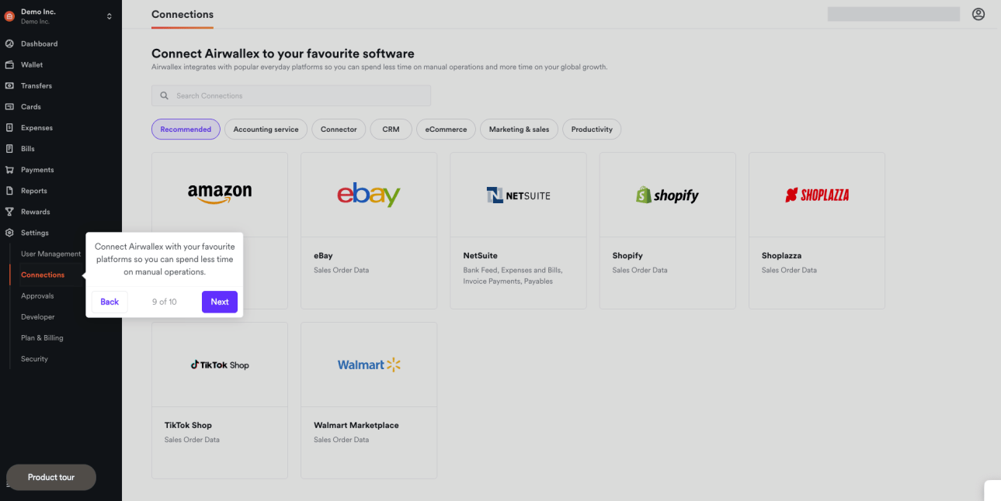Open the Shopify connection card
Viewport: 1001px width, 501px height.
click(x=667, y=230)
